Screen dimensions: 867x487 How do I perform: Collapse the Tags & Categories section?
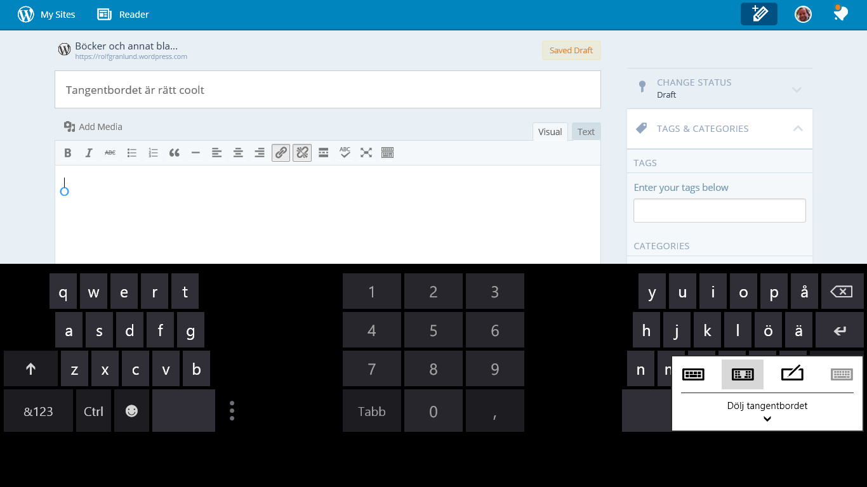798,129
